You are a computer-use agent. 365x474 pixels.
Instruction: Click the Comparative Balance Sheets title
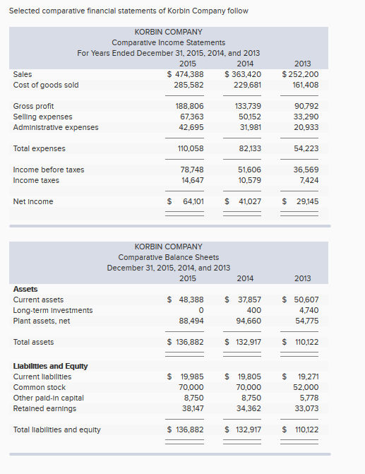coord(169,257)
